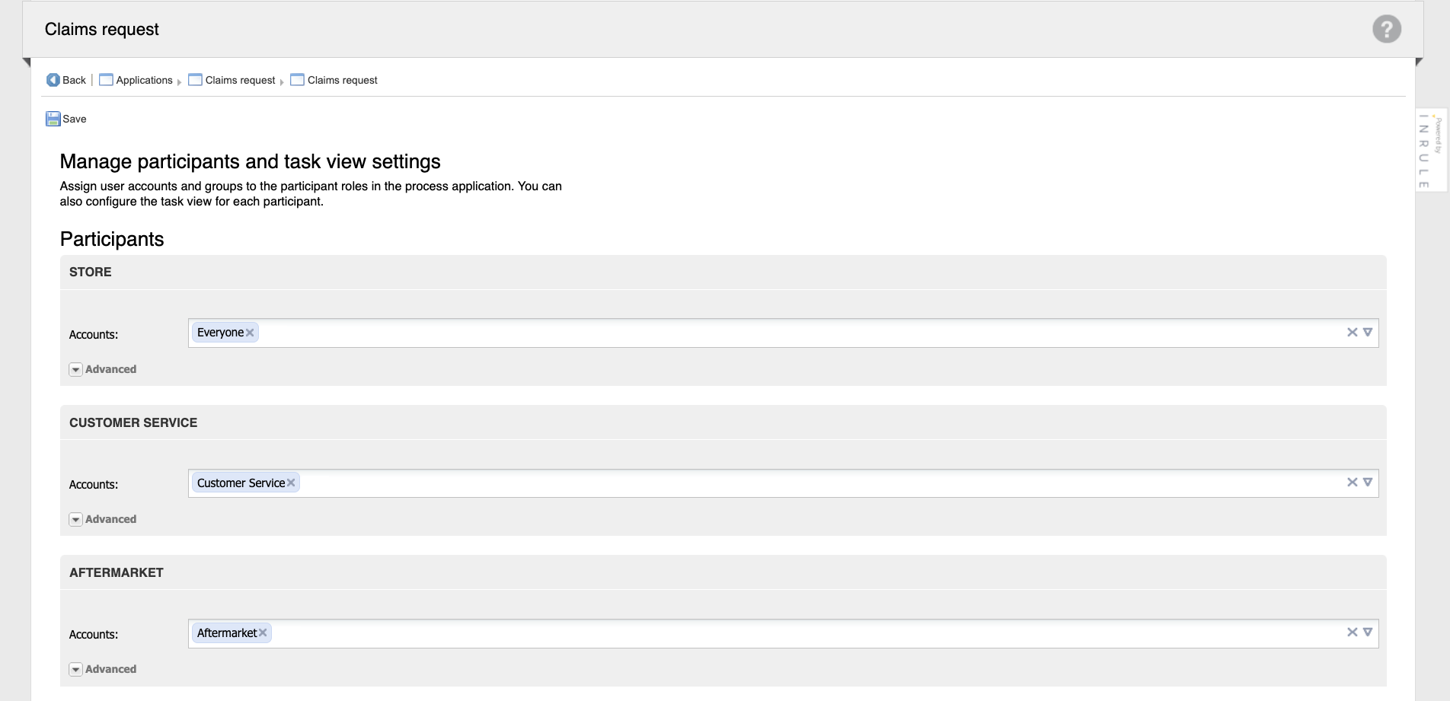Clear all Store accounts field entries
This screenshot has width=1450, height=701.
click(1352, 333)
